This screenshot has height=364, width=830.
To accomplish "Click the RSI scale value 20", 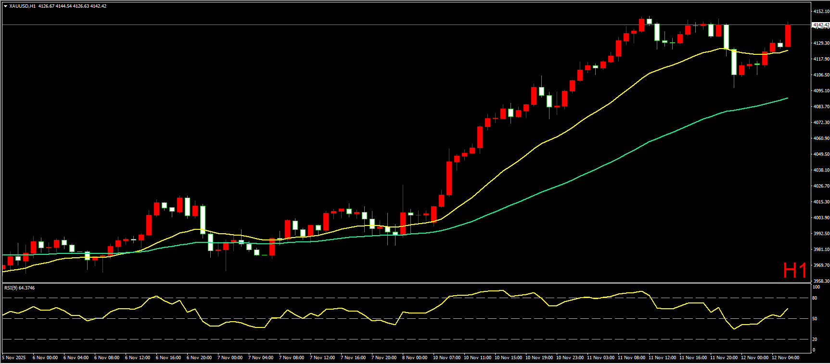I will click(815, 339).
